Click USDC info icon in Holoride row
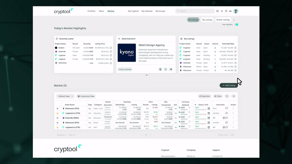The height and width of the screenshot is (164, 292). click(x=189, y=117)
